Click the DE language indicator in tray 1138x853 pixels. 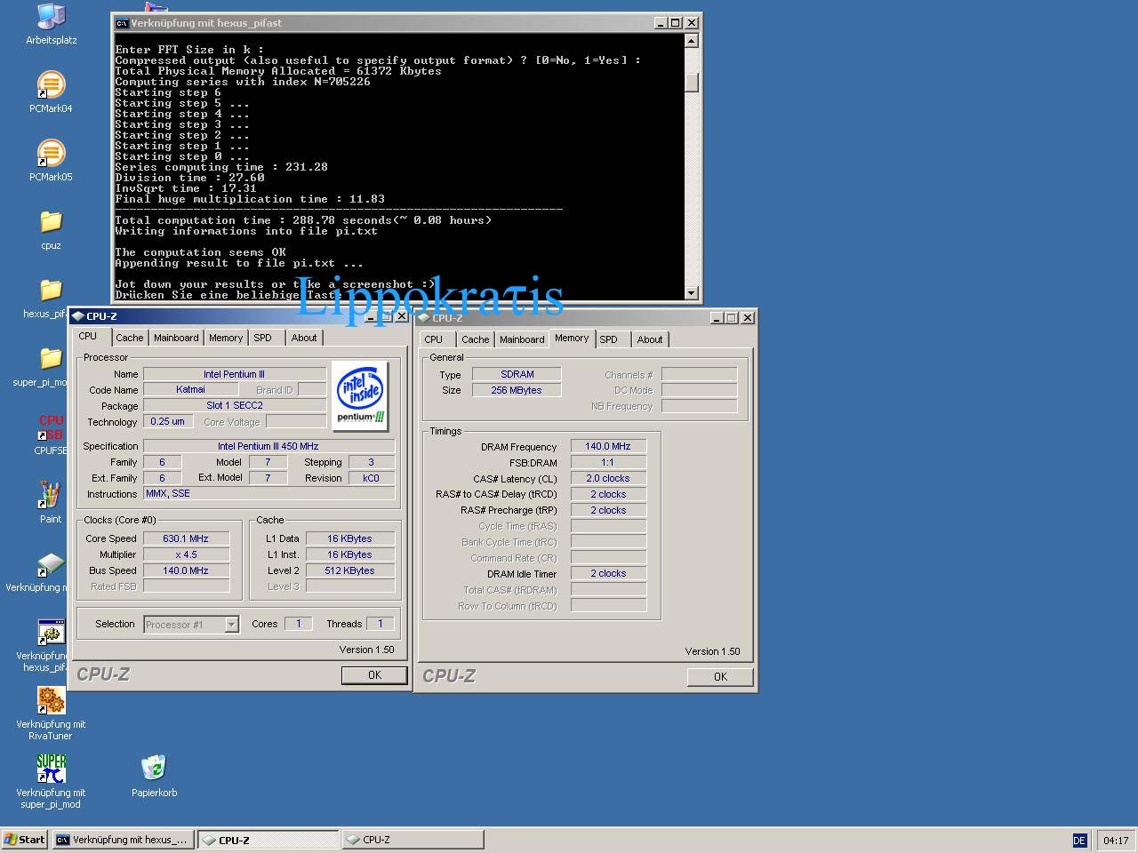point(1079,840)
